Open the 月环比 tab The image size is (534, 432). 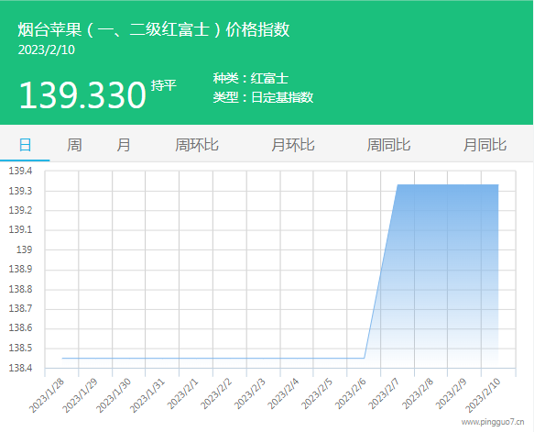pos(292,145)
